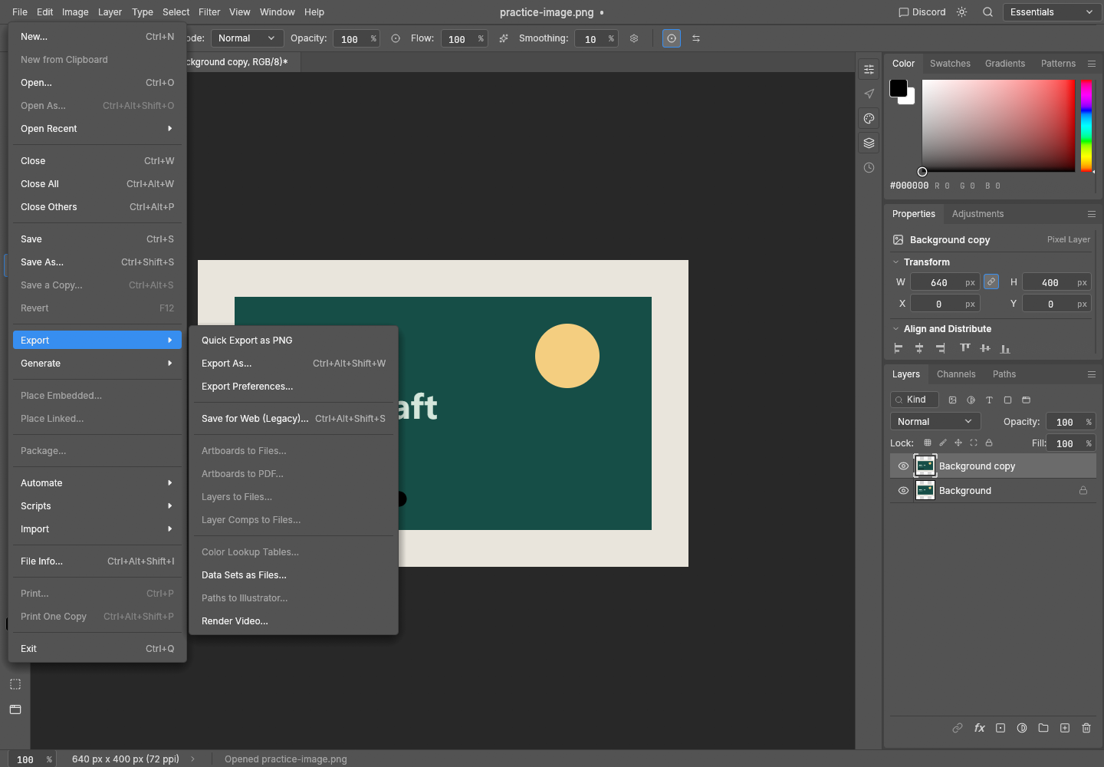Screen dimensions: 1104x767
Task: Open the Layers panel options menu
Action: pyautogui.click(x=1092, y=374)
